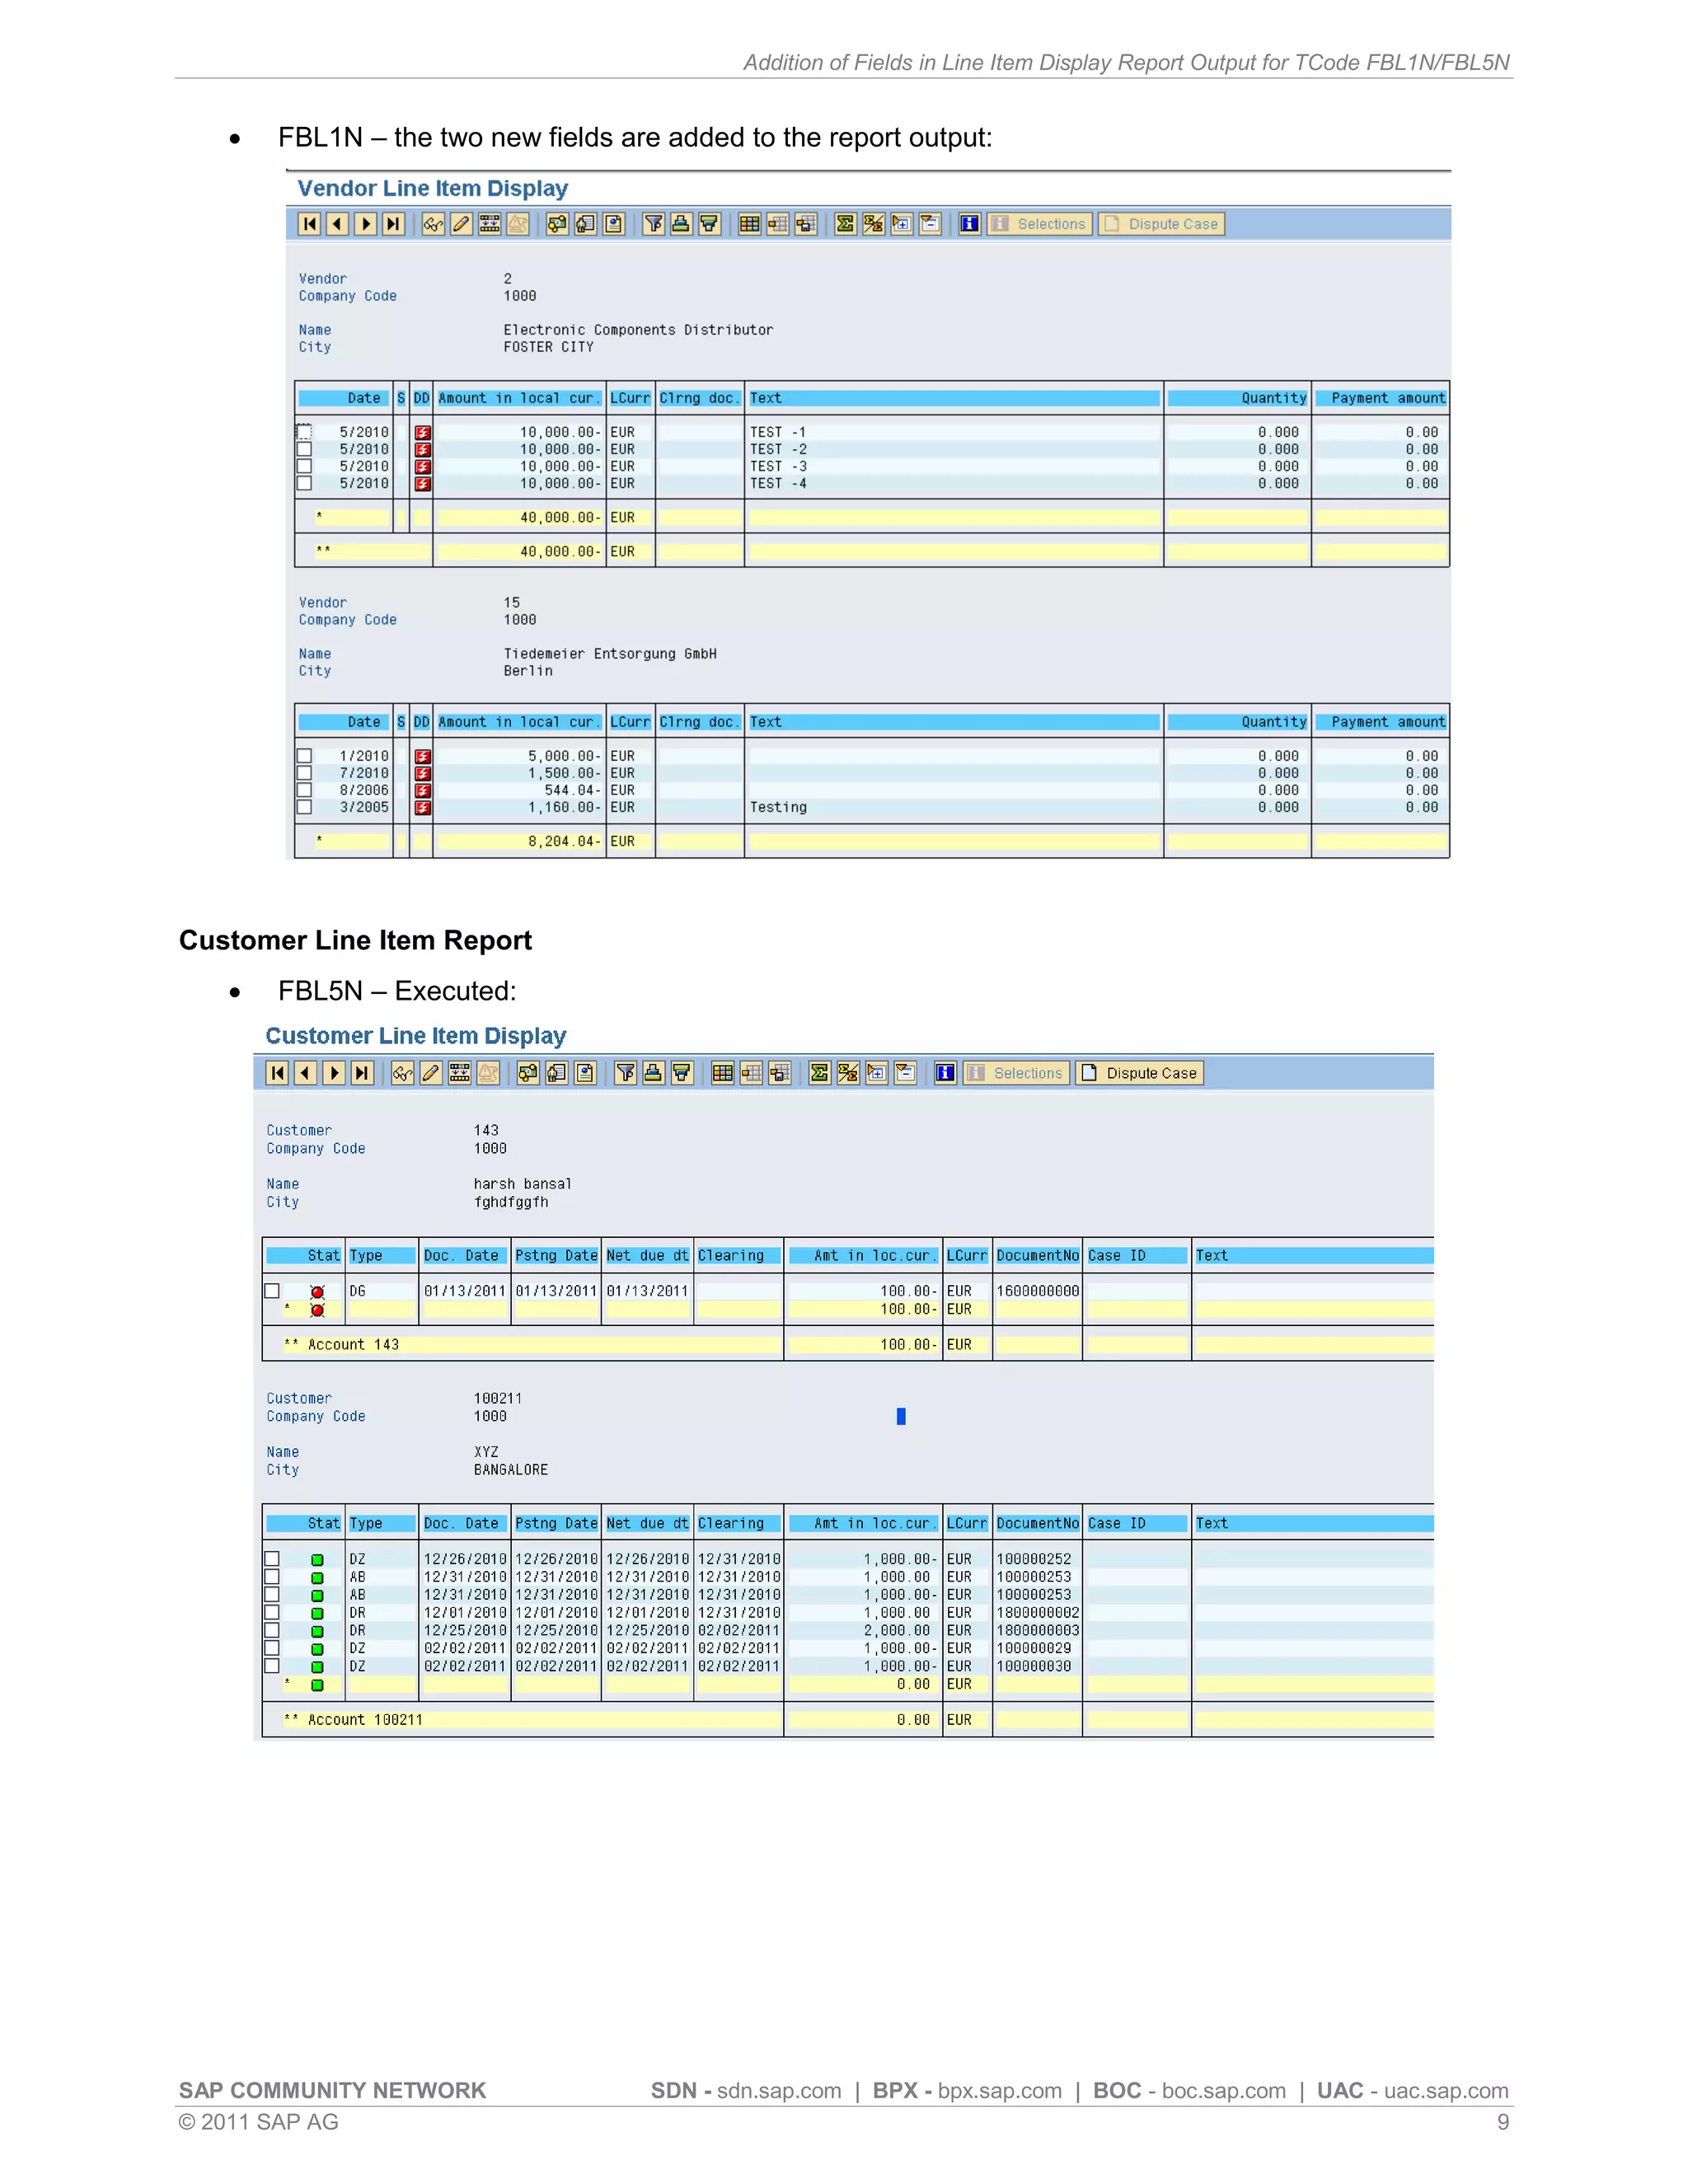Screen dimensions: 1688x2184
Task: Click the total sigma icon in Vendor toolbar
Action: tap(845, 224)
